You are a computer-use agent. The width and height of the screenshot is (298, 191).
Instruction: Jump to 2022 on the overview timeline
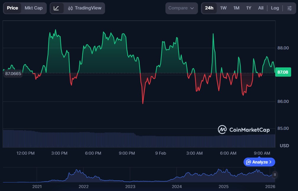point(83,187)
